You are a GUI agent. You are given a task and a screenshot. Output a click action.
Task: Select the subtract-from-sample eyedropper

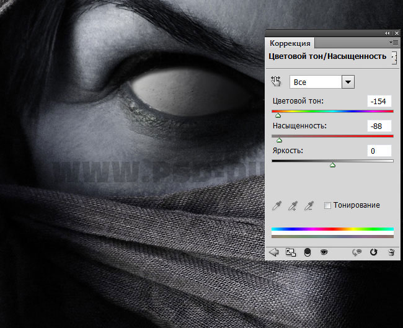308,206
